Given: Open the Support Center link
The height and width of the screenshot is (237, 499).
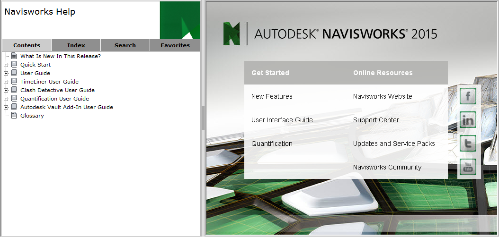Looking at the screenshot, I should (x=376, y=120).
